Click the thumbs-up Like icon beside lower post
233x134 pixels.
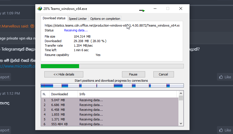point(221,130)
